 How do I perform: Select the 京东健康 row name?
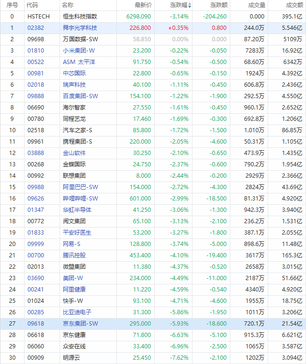click(x=74, y=335)
